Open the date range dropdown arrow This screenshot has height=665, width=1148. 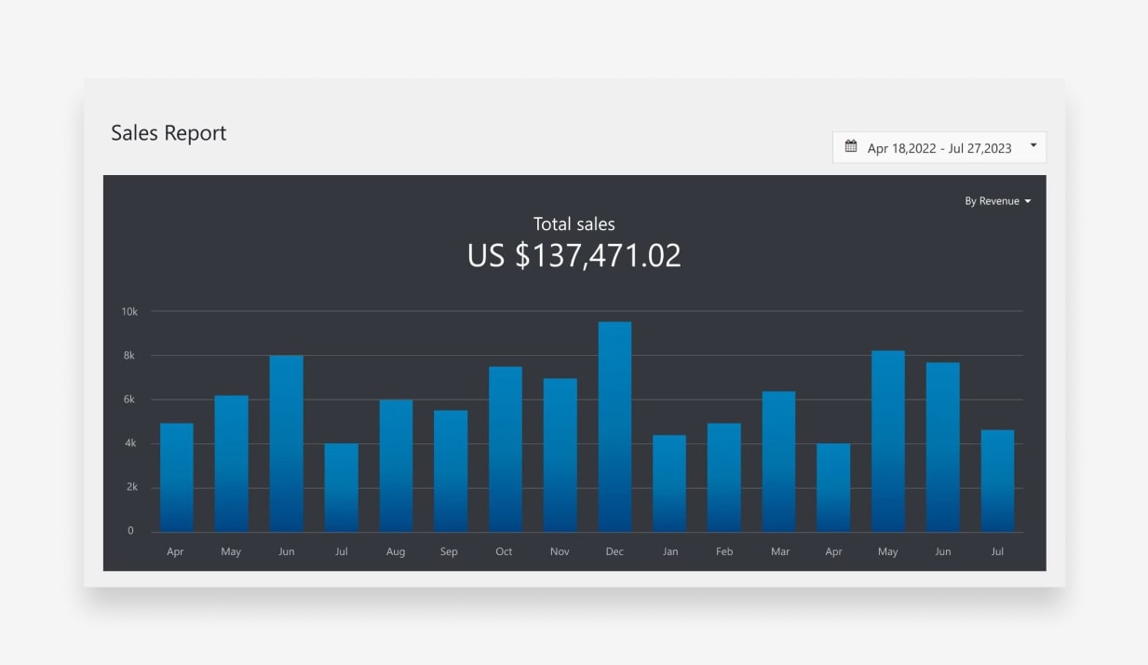click(1033, 146)
